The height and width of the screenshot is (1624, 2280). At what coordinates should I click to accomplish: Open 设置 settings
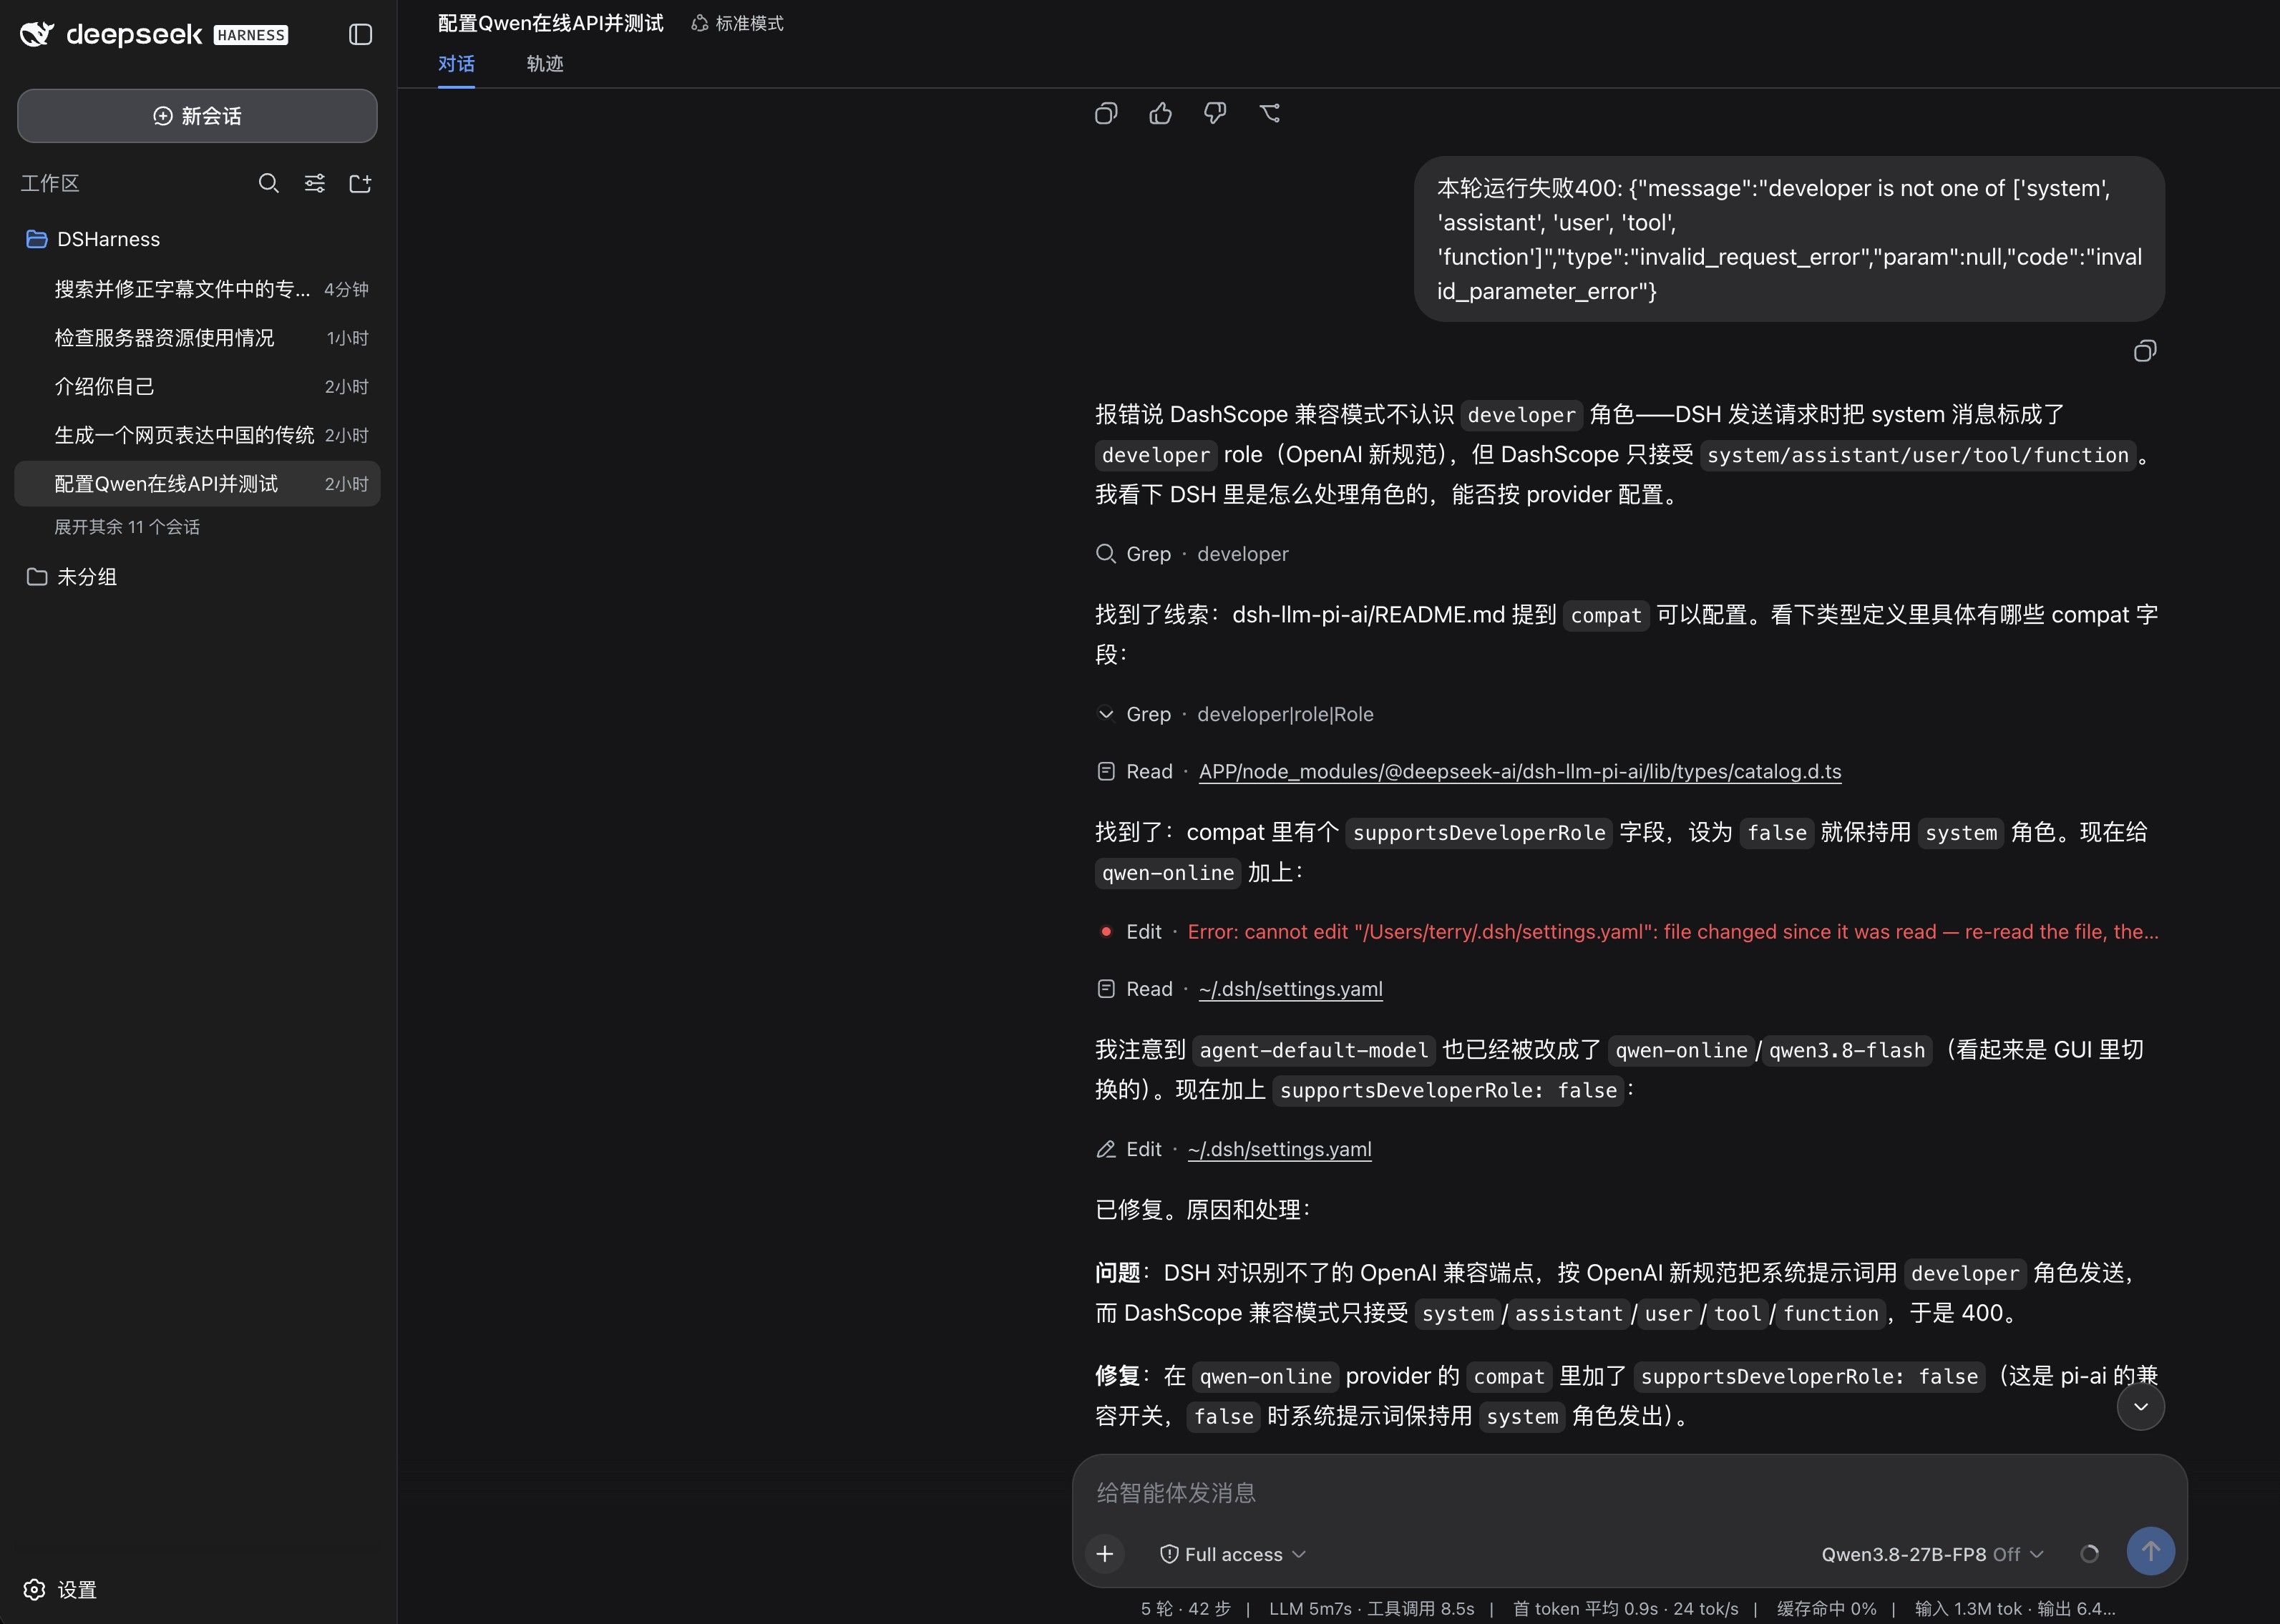point(61,1590)
